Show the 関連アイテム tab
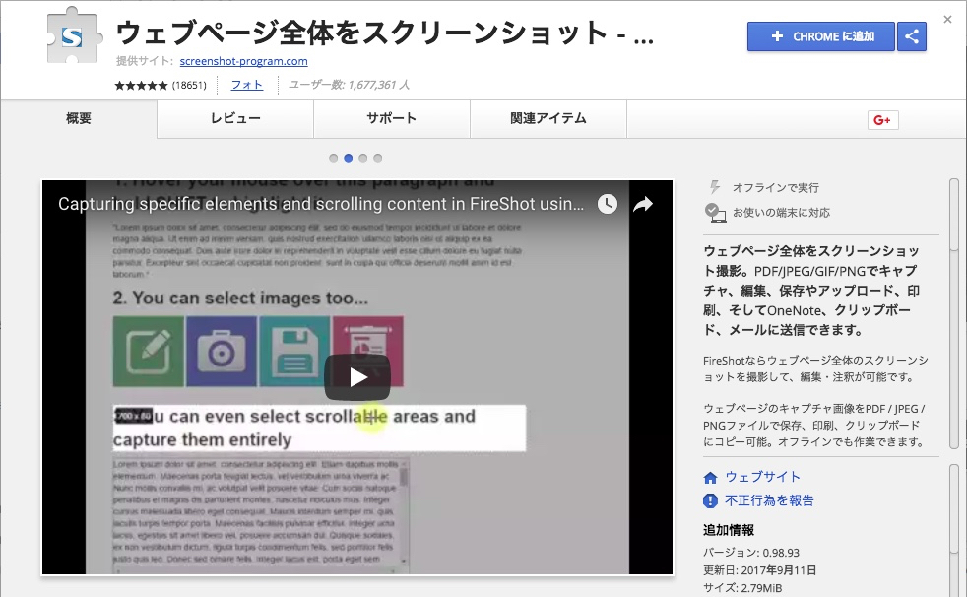The image size is (967, 597). (x=548, y=118)
